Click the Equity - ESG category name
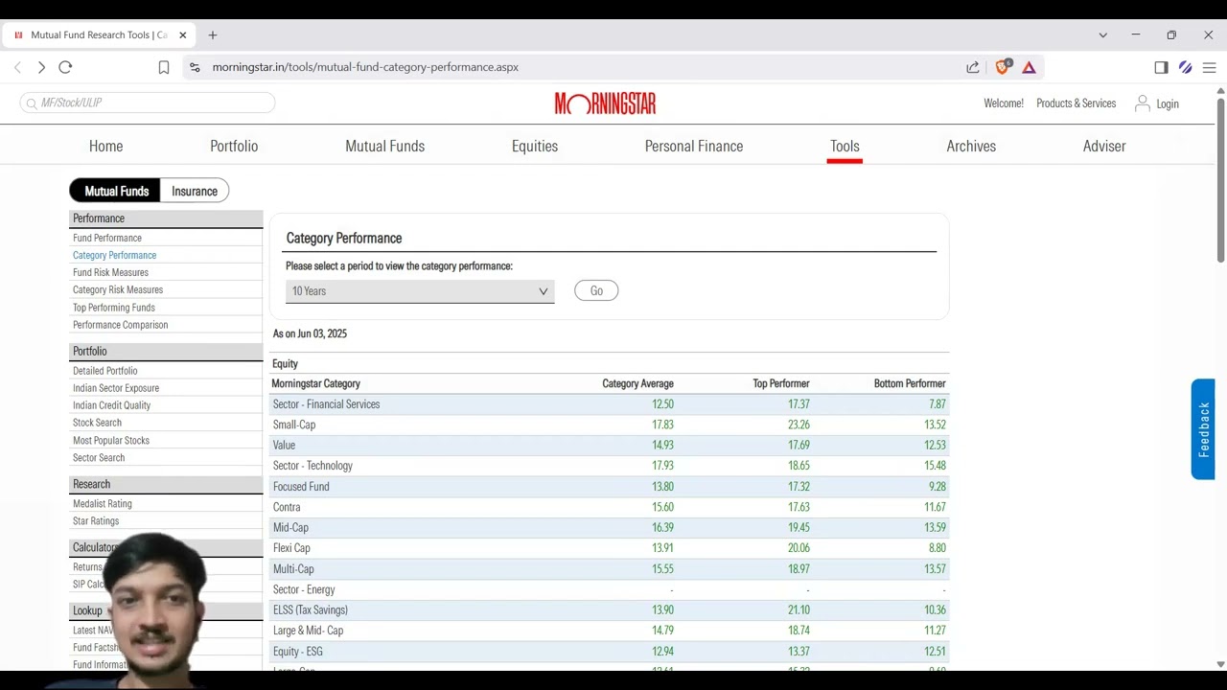Screen dimensions: 1227x690 [298, 652]
